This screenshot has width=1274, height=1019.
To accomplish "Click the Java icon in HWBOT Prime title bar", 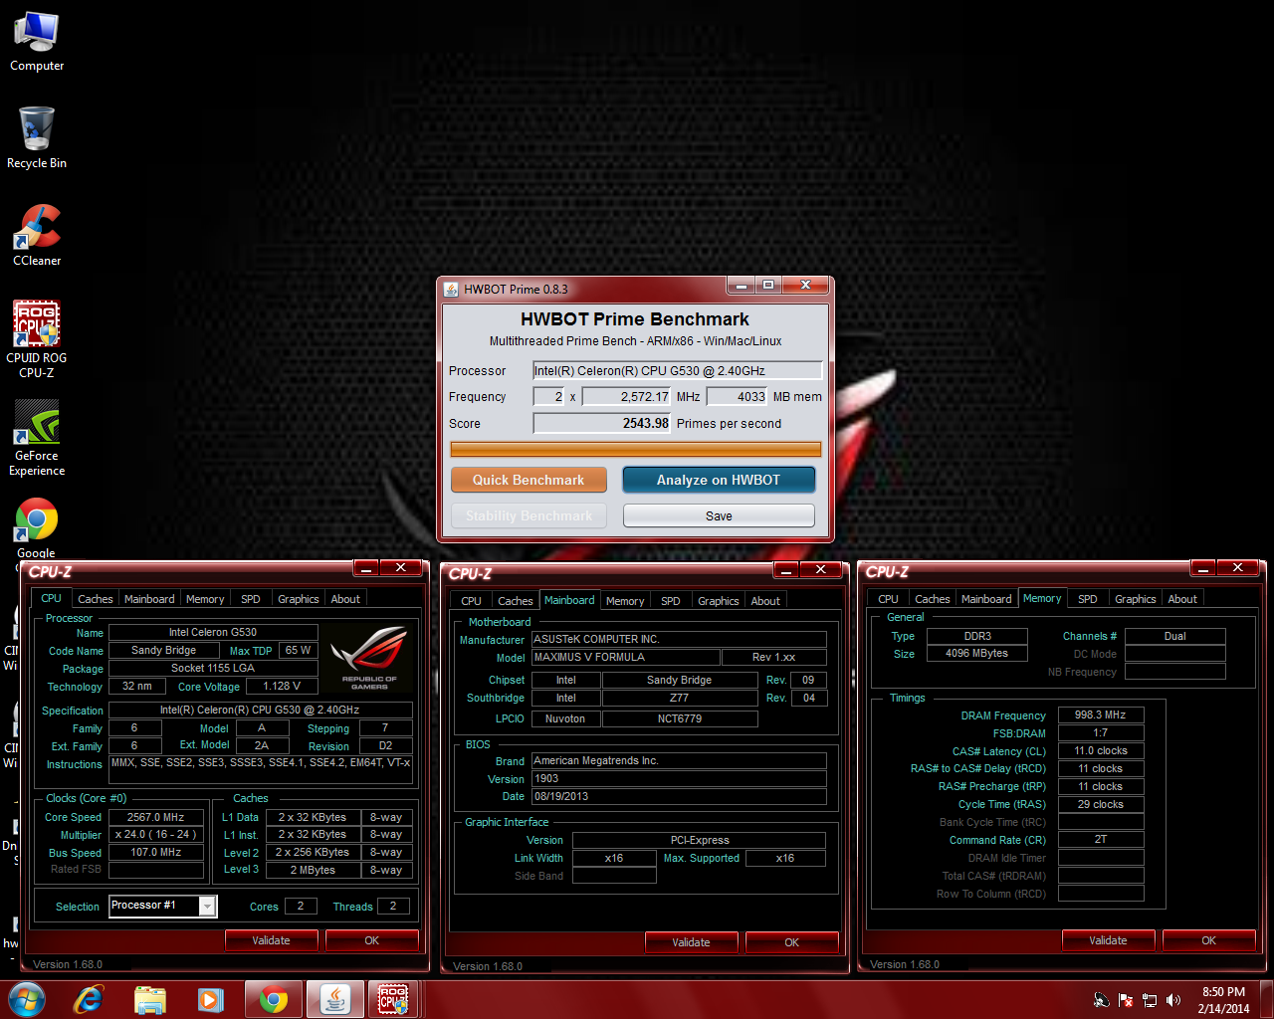I will tap(451, 289).
